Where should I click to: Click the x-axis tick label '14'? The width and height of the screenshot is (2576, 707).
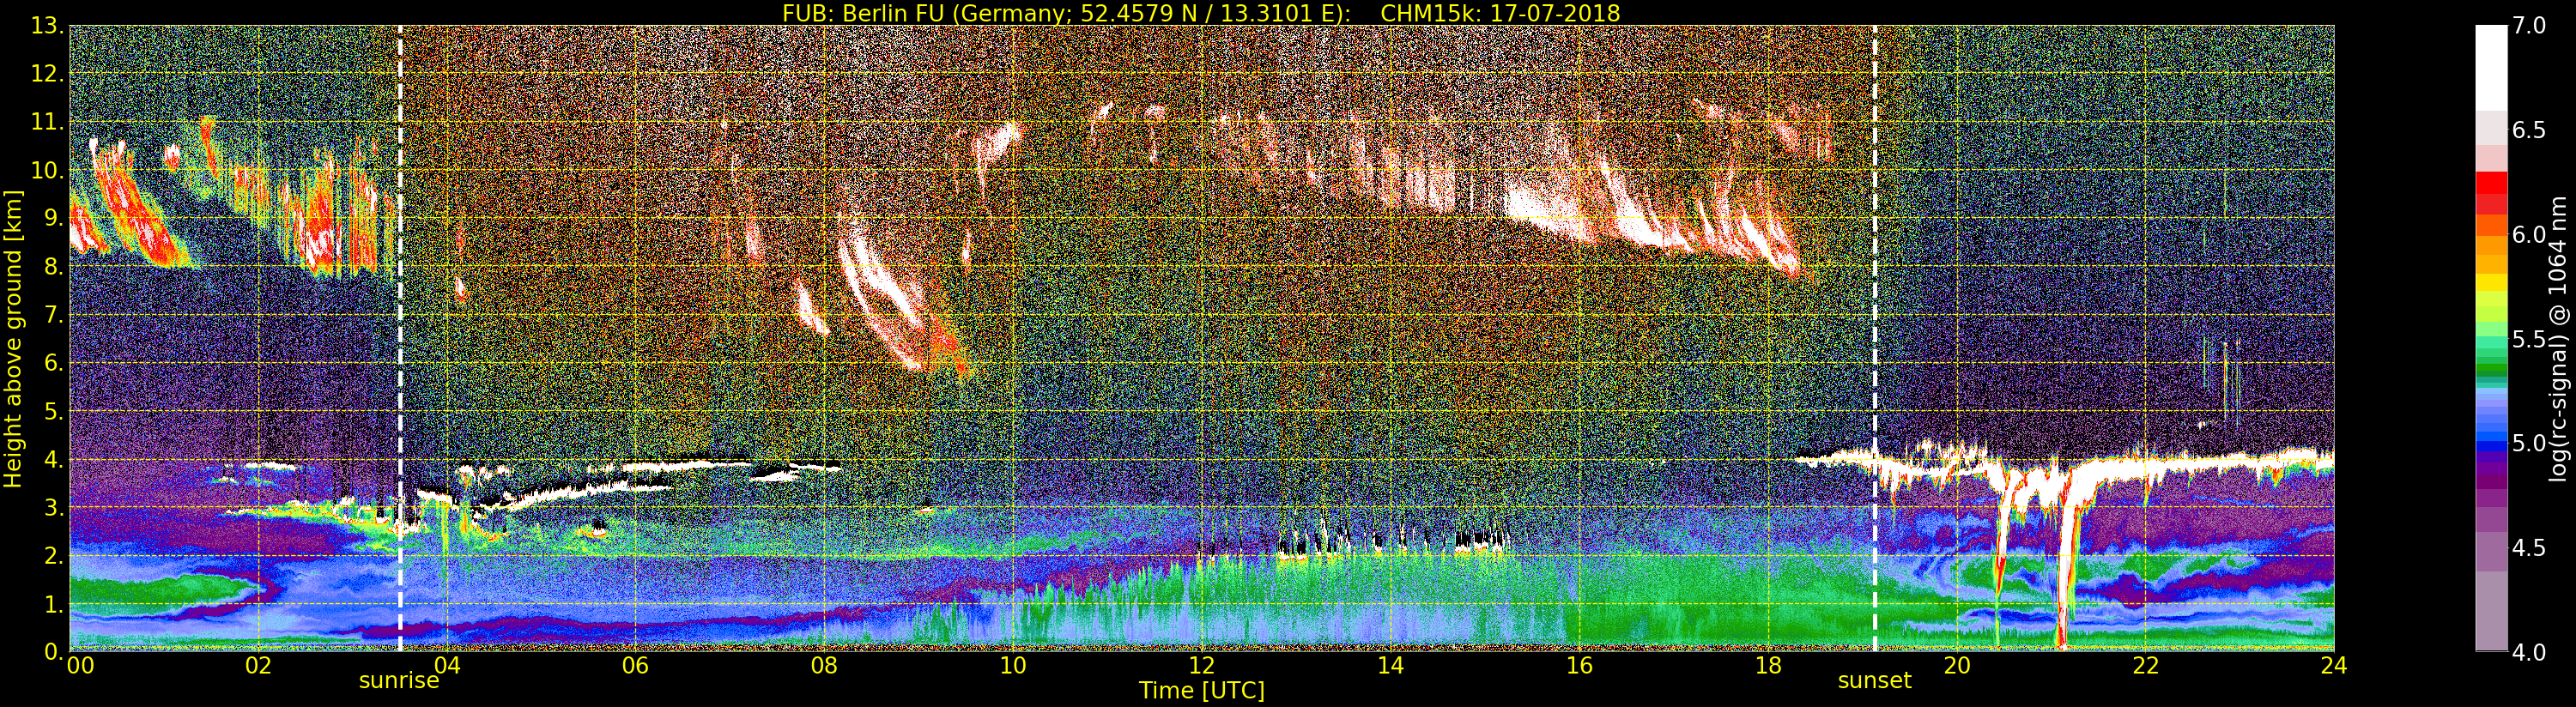point(1390,666)
